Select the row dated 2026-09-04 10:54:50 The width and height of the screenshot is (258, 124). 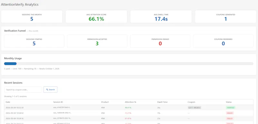[x=129, y=113]
